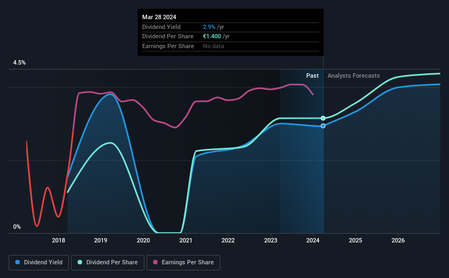The height and width of the screenshot is (278, 449).
Task: Click the 2020 x-axis label
Action: 143,240
